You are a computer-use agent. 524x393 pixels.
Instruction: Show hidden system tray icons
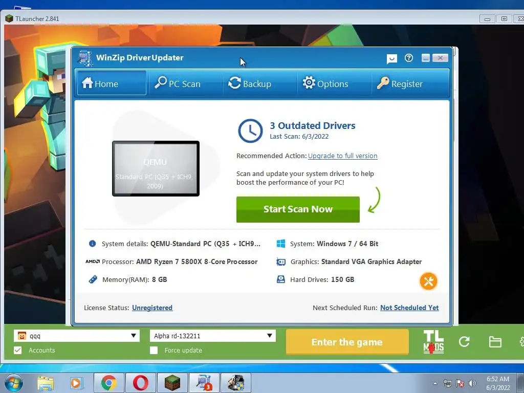tap(435, 383)
